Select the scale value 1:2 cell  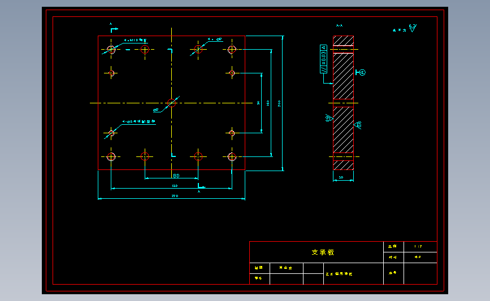[x=420, y=247]
